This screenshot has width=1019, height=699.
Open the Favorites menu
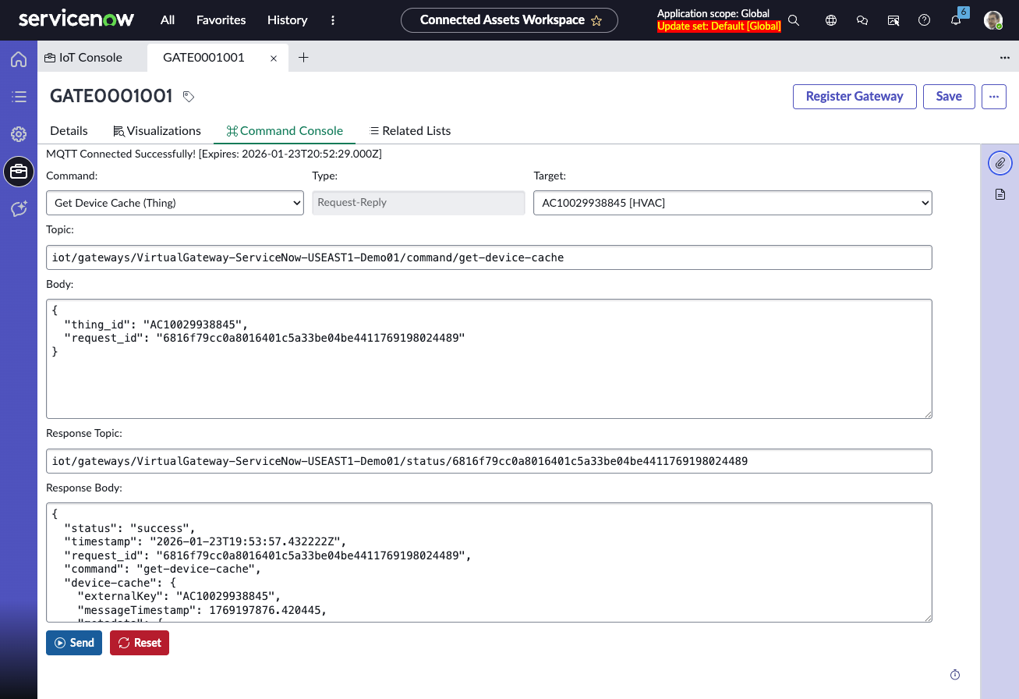(x=221, y=20)
